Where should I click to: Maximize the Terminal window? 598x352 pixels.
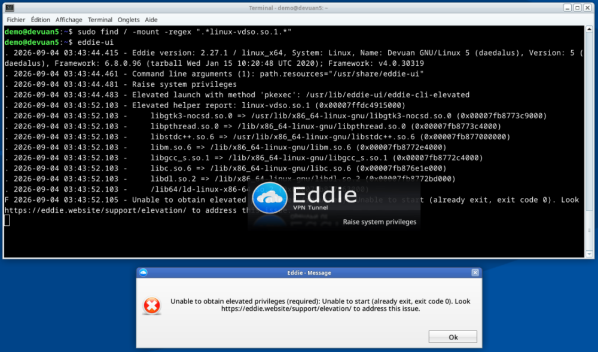(x=578, y=8)
